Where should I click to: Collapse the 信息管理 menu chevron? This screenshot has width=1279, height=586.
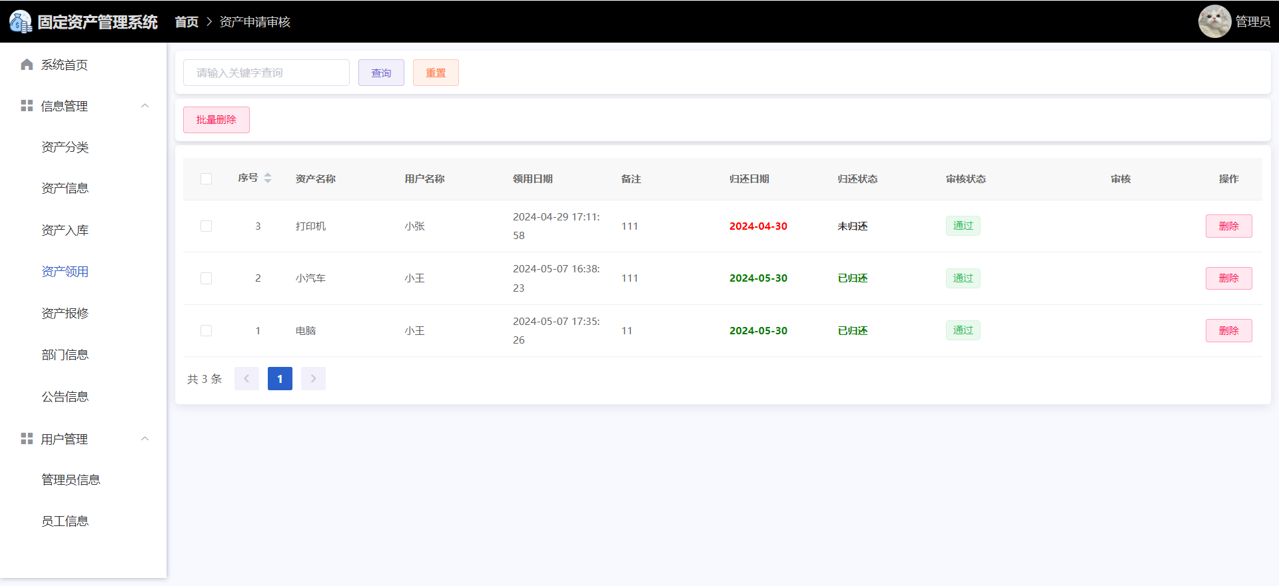[x=145, y=106]
